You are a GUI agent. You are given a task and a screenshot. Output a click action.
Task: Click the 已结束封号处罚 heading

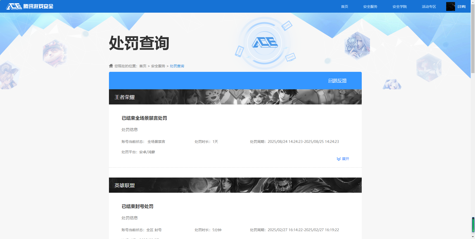click(x=138, y=206)
